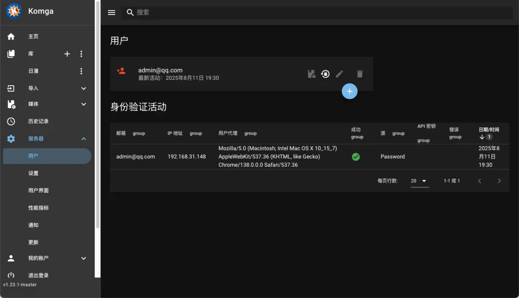
Task: Edit restrictions for admin@qq.com user
Action: tap(311, 74)
